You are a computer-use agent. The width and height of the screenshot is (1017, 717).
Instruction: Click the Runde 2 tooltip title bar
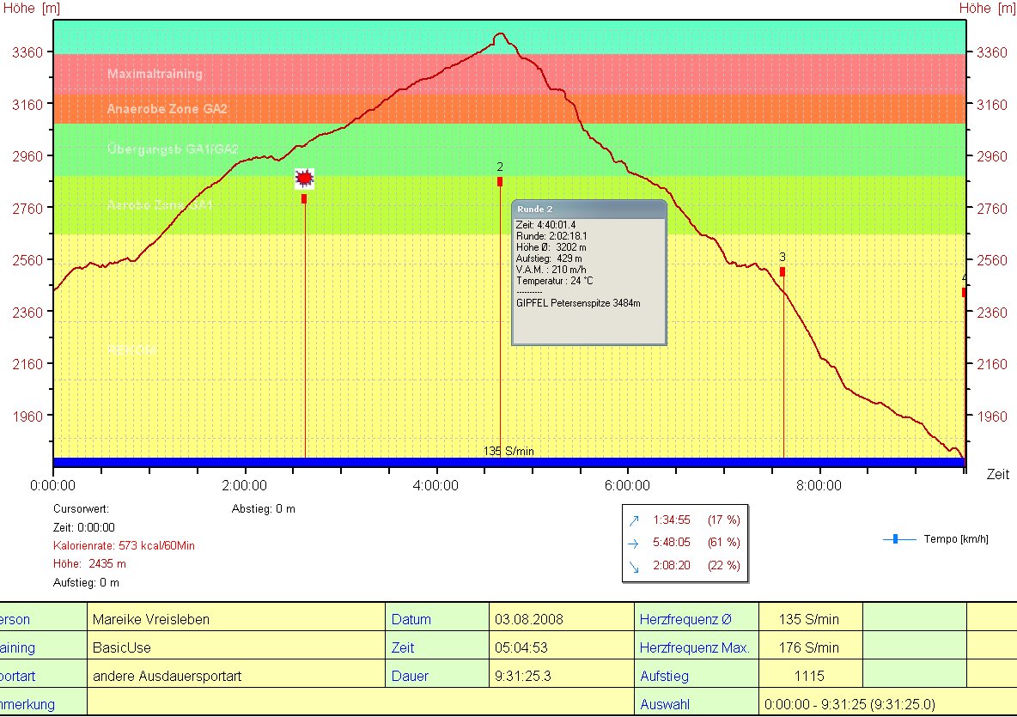pos(588,209)
